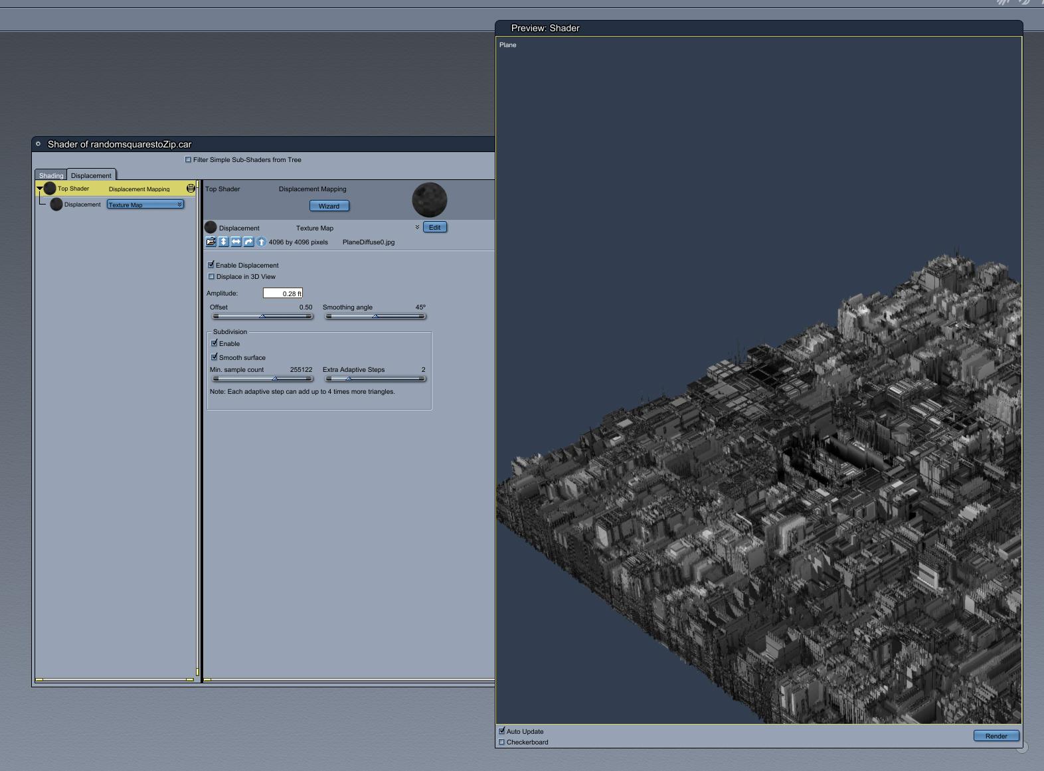Toggle the Enable Displacement checkbox

click(211, 265)
